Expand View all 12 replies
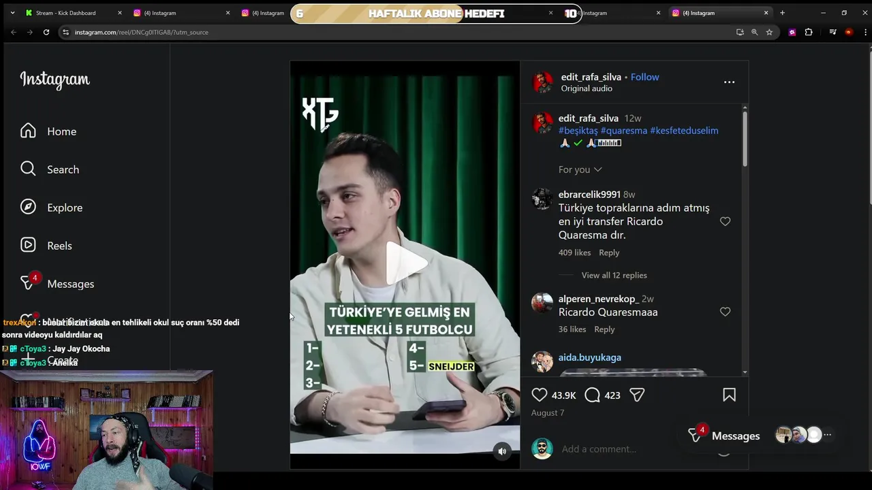 click(614, 275)
